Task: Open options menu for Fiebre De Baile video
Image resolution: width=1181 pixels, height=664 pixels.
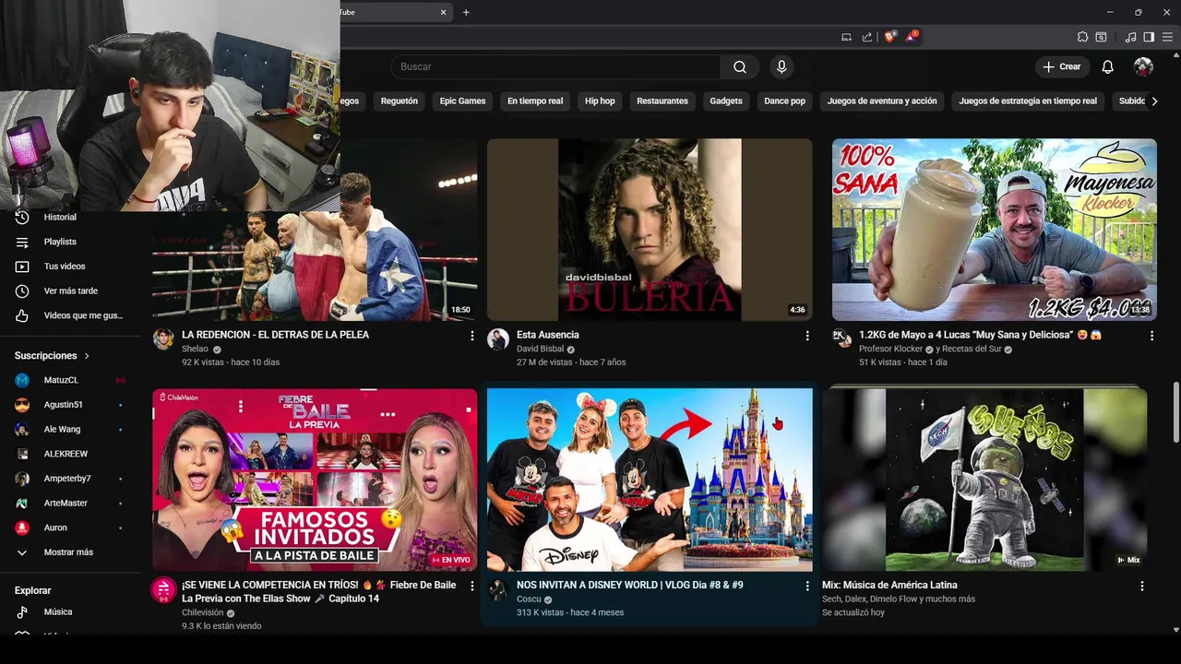Action: tap(472, 586)
